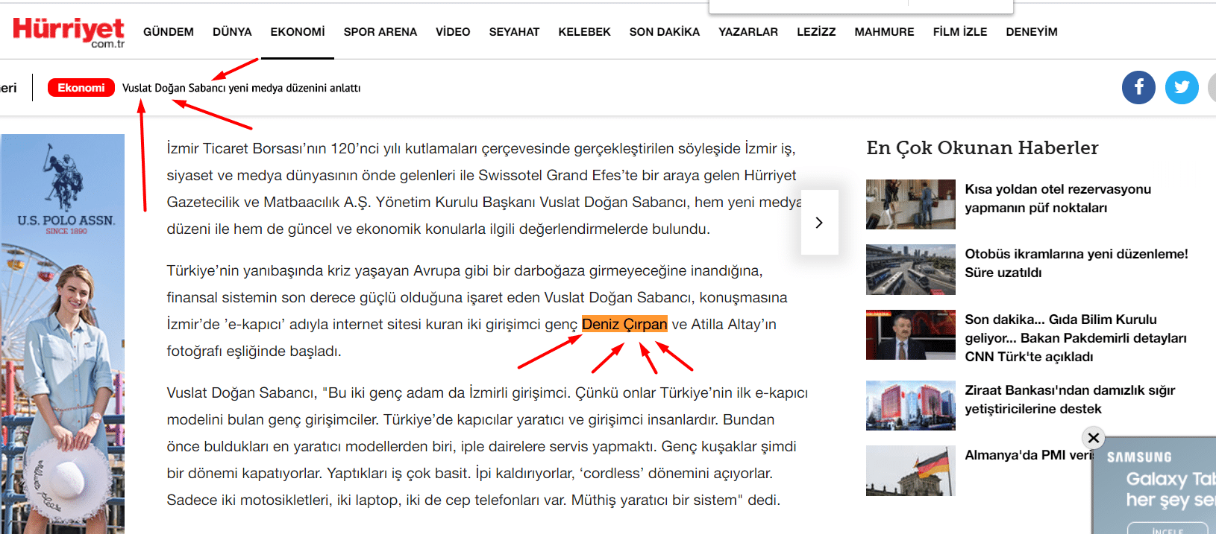
Task: Open the otobüs ikramları news thumbnail
Action: [911, 270]
